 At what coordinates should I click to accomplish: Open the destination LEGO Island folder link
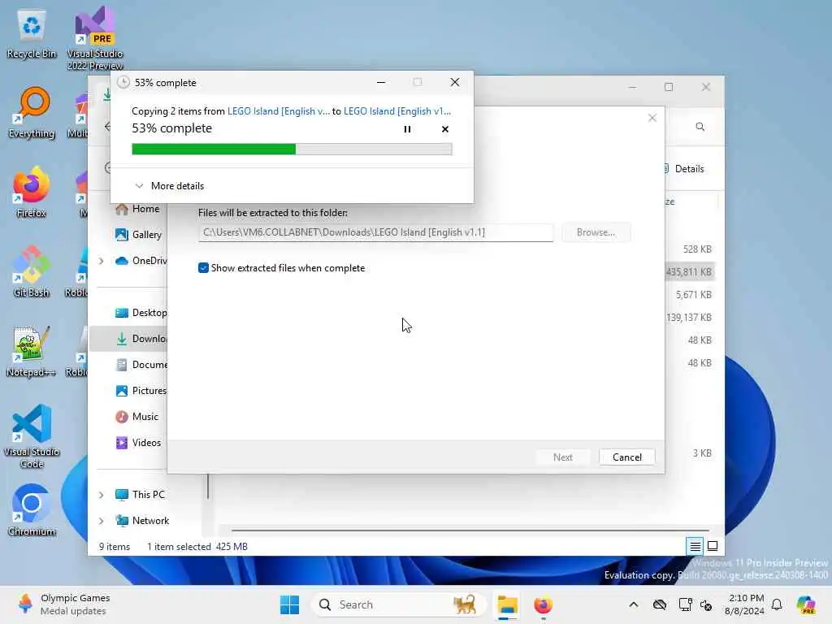pyautogui.click(x=396, y=110)
